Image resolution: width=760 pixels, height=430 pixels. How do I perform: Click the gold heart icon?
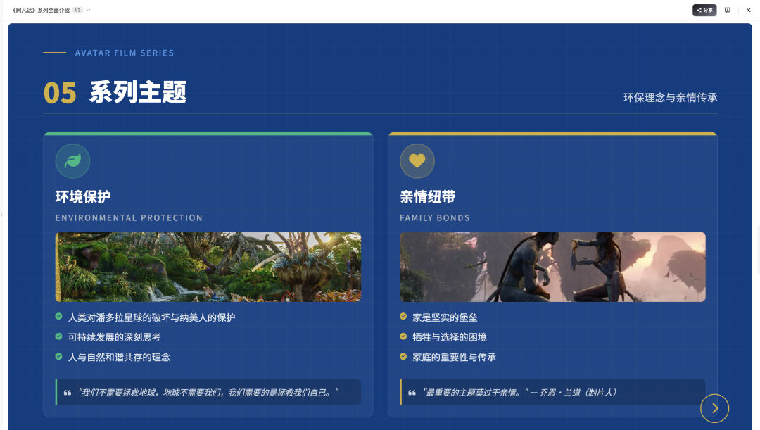(417, 161)
